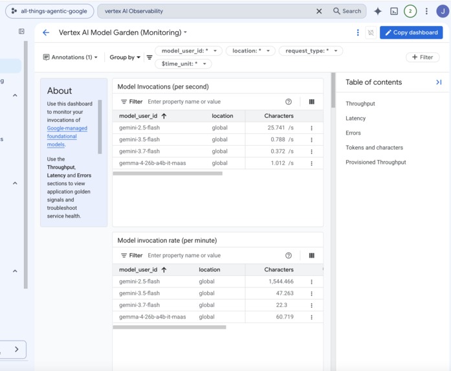The width and height of the screenshot is (451, 371).
Task: Collapse the second left sidebar section chevron
Action: click(15, 183)
